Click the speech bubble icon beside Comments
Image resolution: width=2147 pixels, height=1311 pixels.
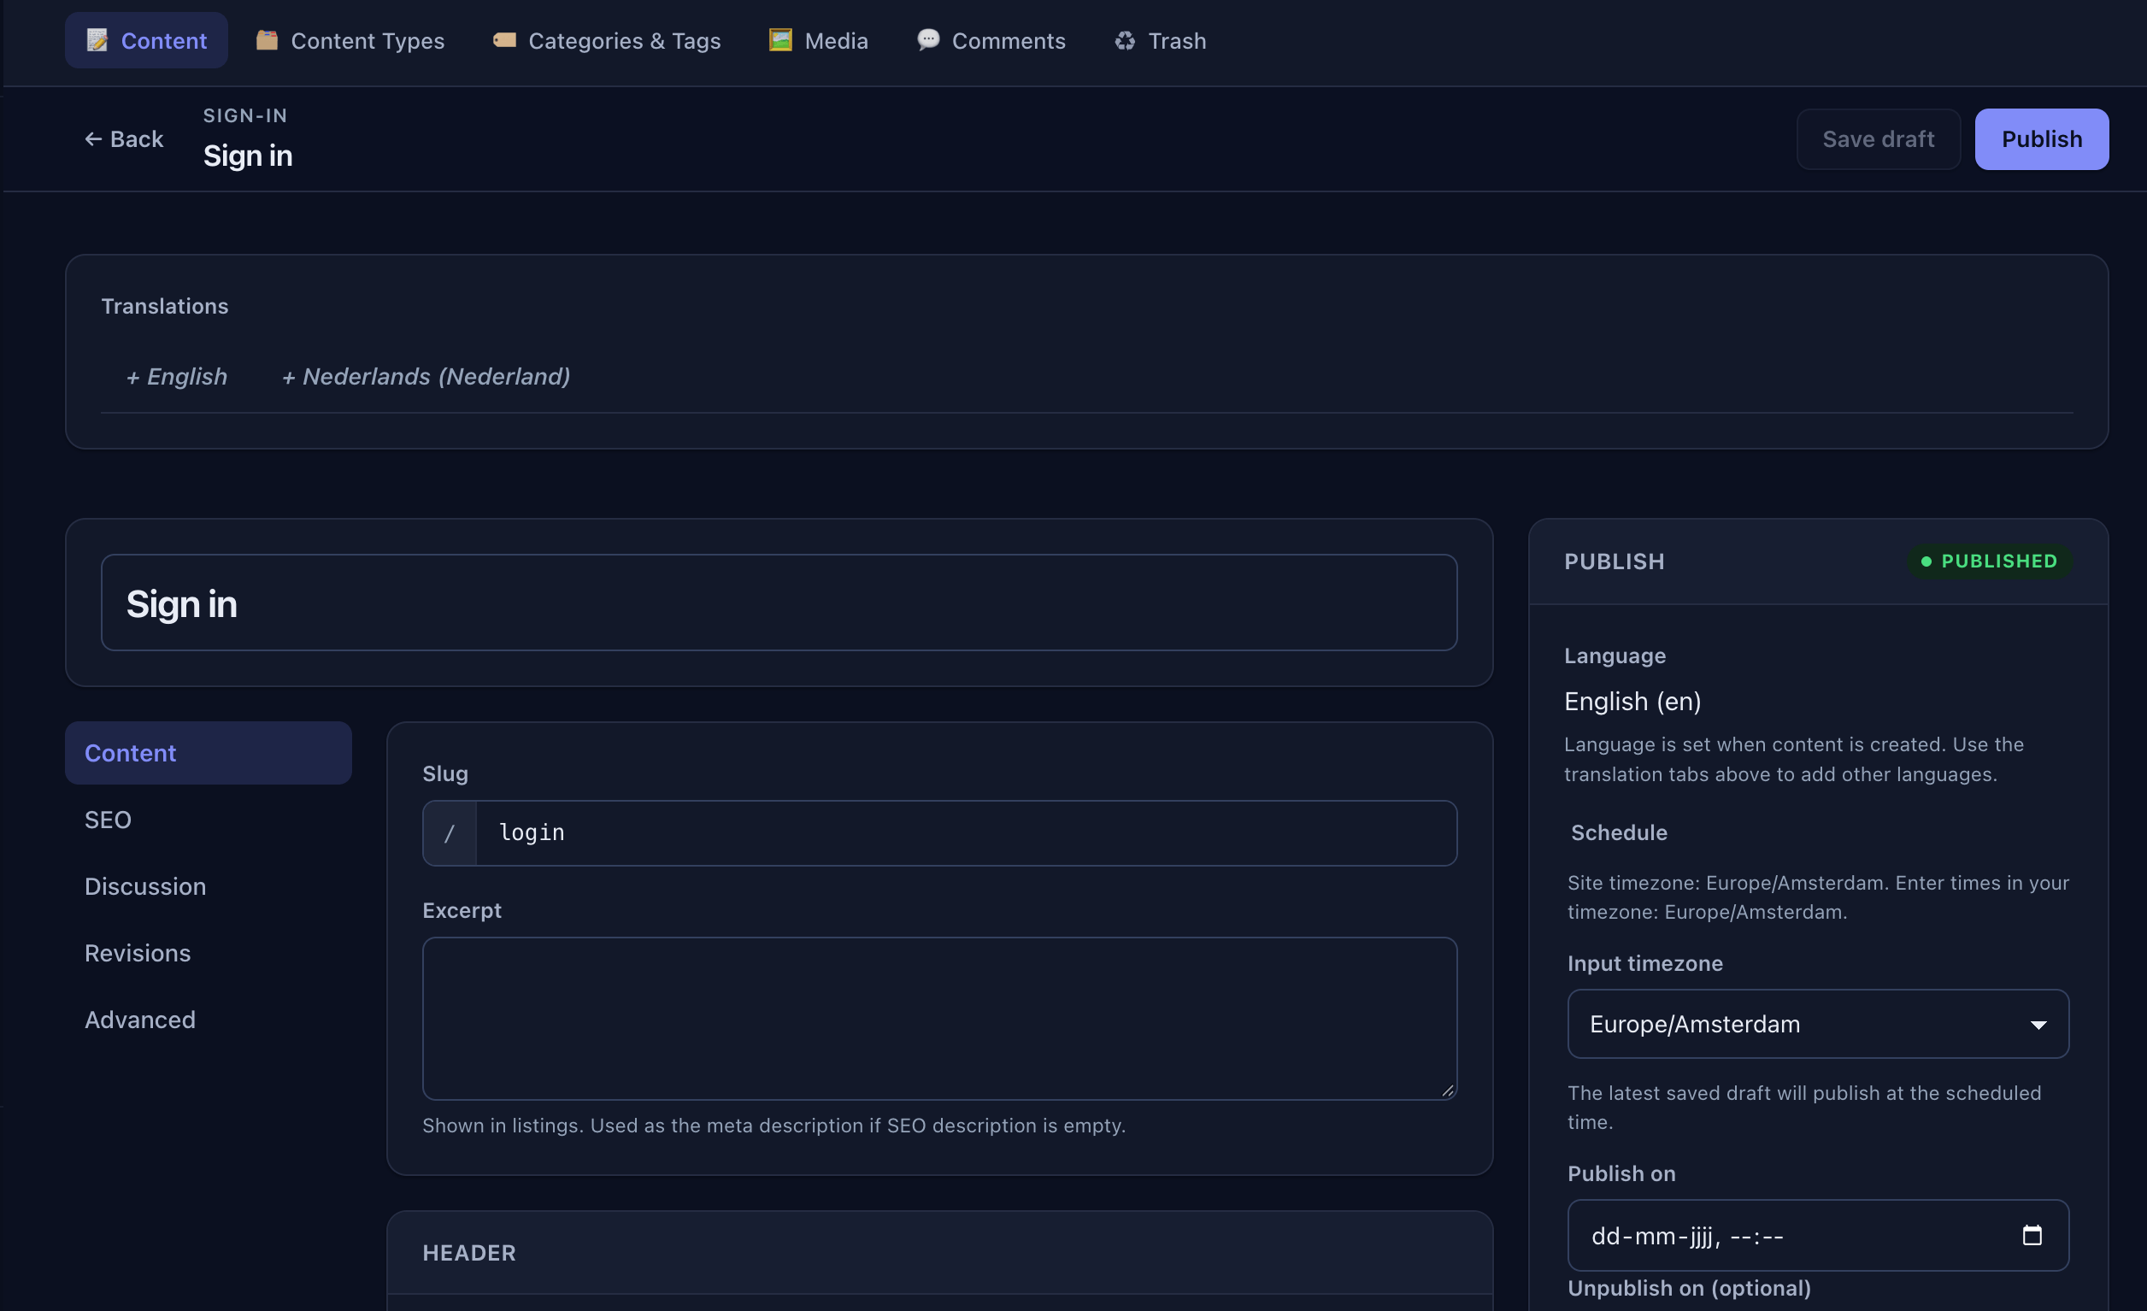point(928,40)
